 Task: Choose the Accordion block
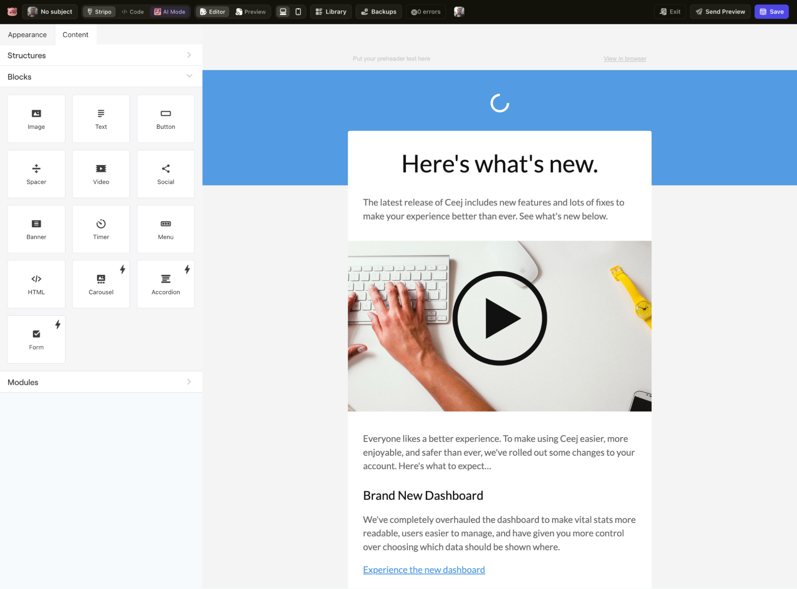point(165,284)
